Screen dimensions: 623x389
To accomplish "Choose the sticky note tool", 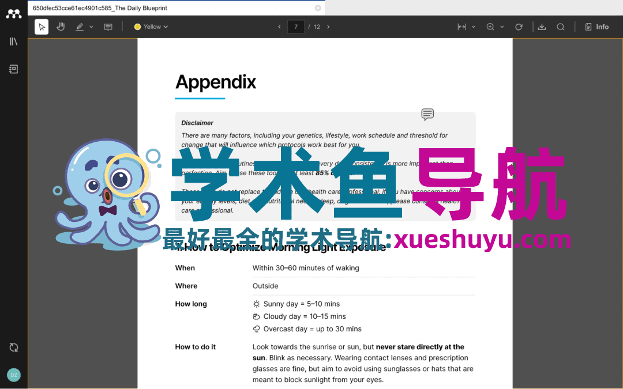I will click(x=108, y=27).
